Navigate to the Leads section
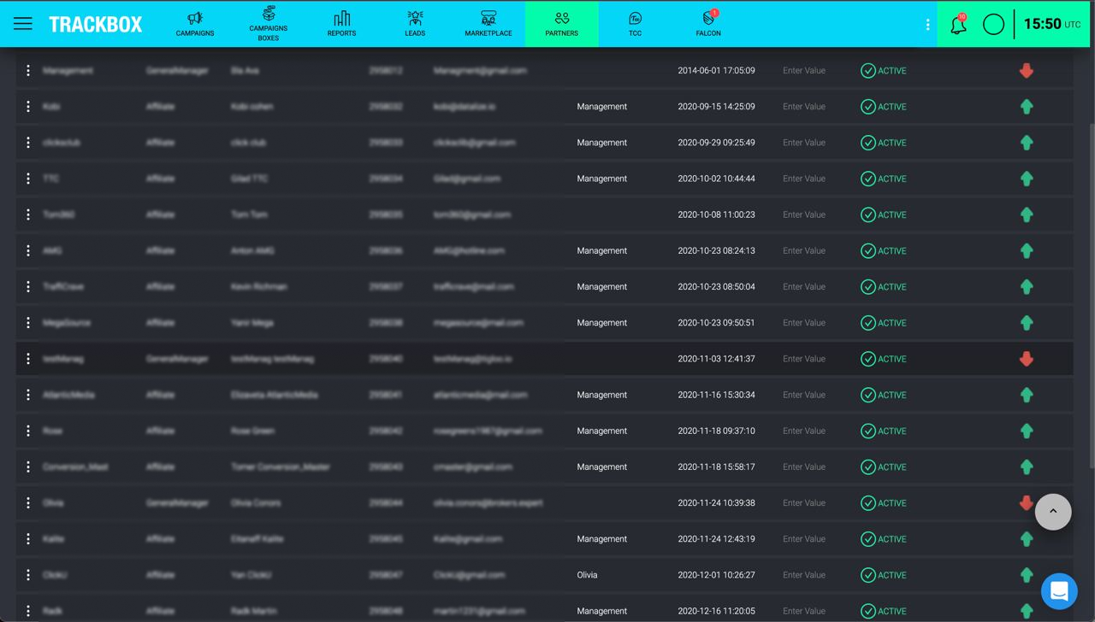The image size is (1095, 622). click(415, 24)
